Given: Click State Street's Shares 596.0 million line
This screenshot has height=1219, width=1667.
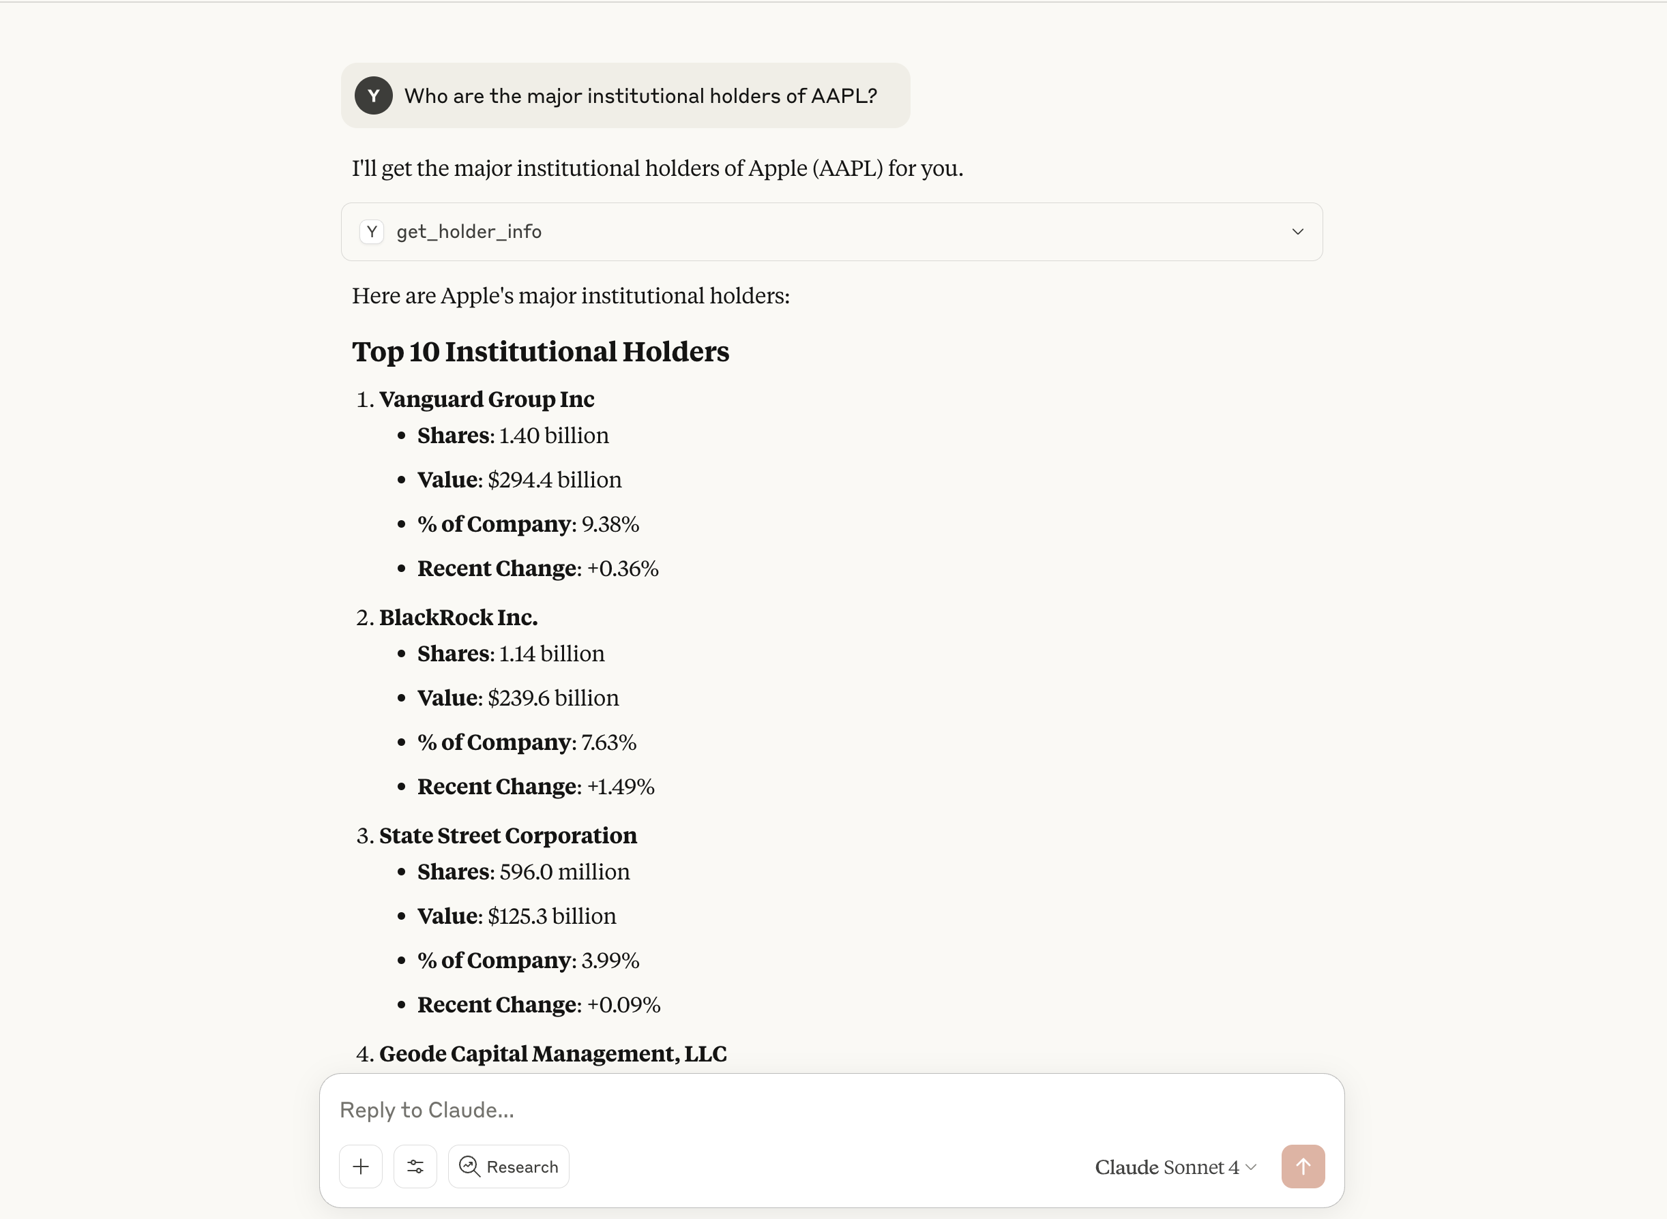Looking at the screenshot, I should [523, 871].
